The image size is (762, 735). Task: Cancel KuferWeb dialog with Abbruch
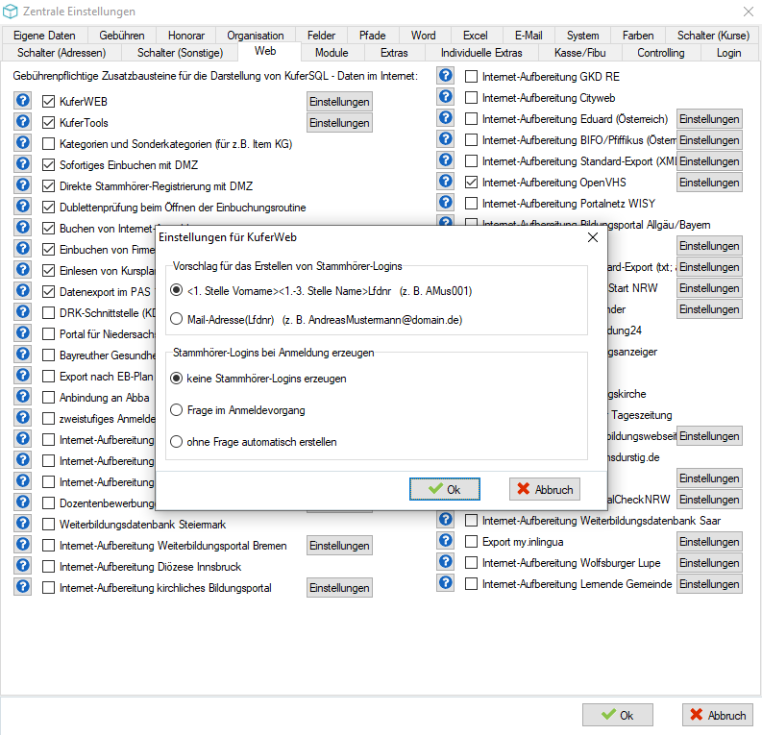(545, 489)
